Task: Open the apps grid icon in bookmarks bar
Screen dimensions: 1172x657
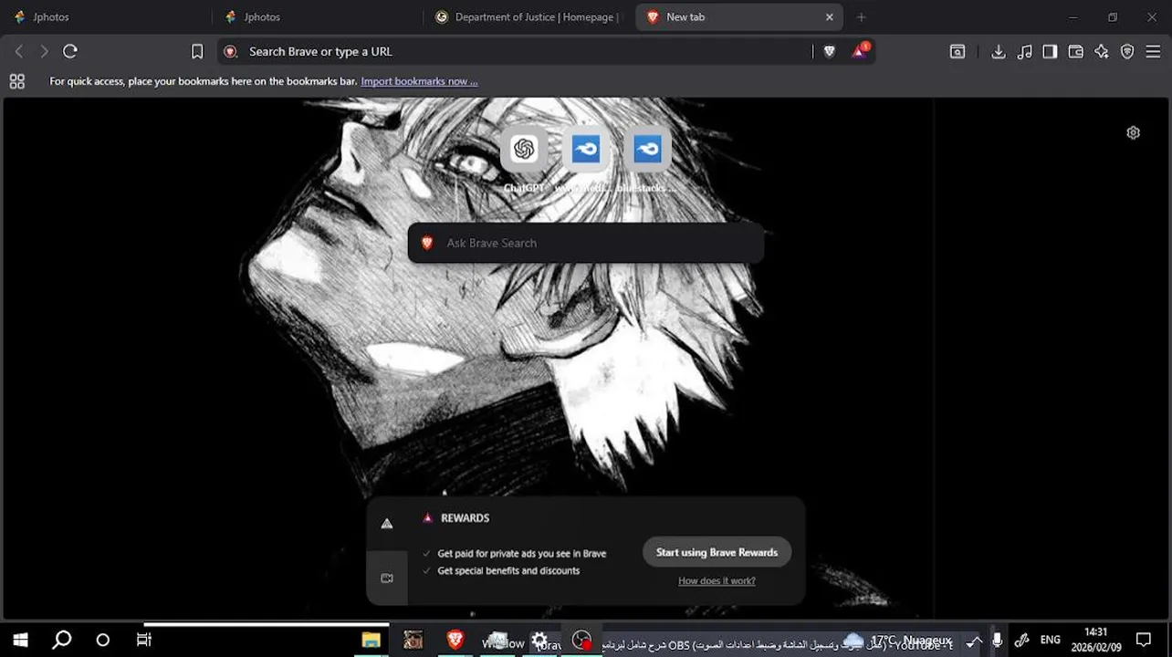Action: coord(16,81)
